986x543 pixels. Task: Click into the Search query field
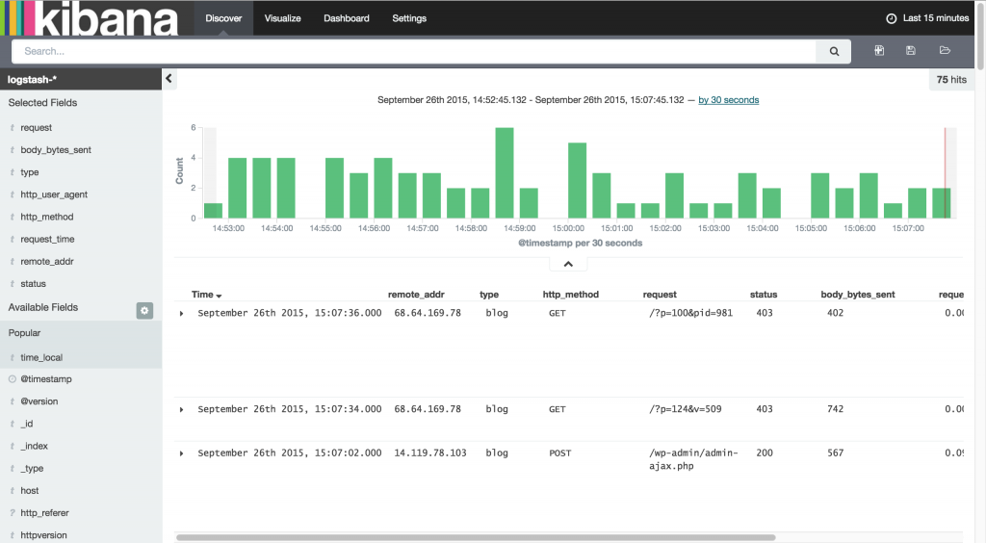(x=414, y=52)
